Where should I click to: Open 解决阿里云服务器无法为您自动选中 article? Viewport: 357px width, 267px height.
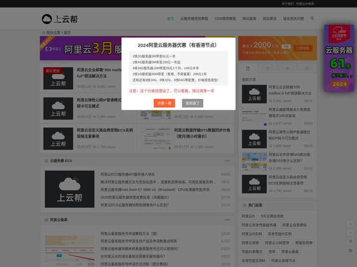click(158, 182)
